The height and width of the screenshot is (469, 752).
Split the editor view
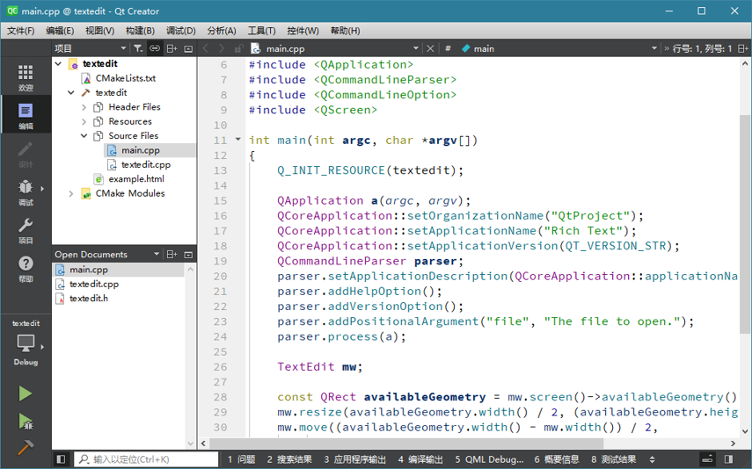742,48
